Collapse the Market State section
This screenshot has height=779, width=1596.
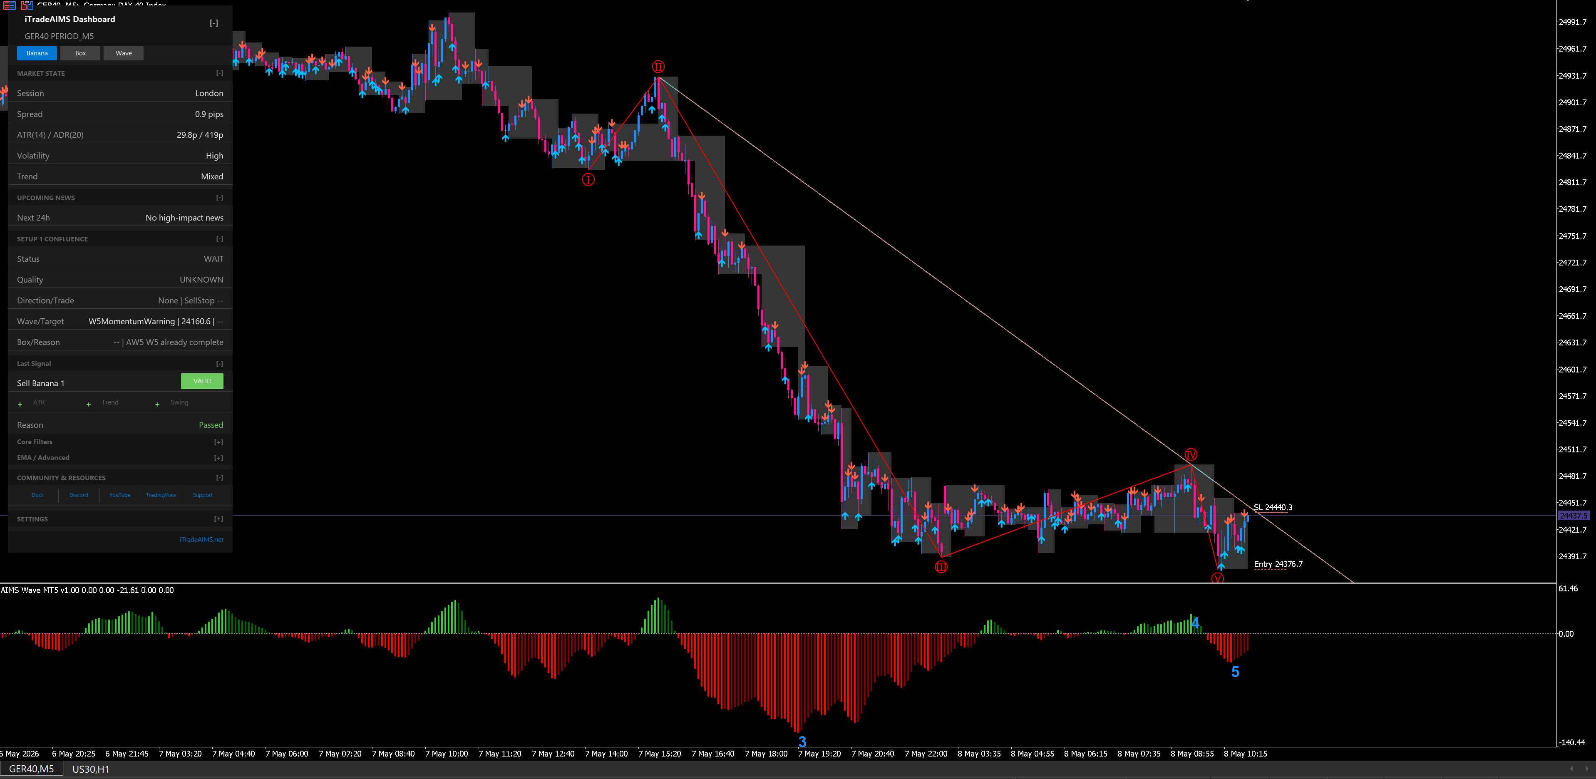pyautogui.click(x=219, y=73)
